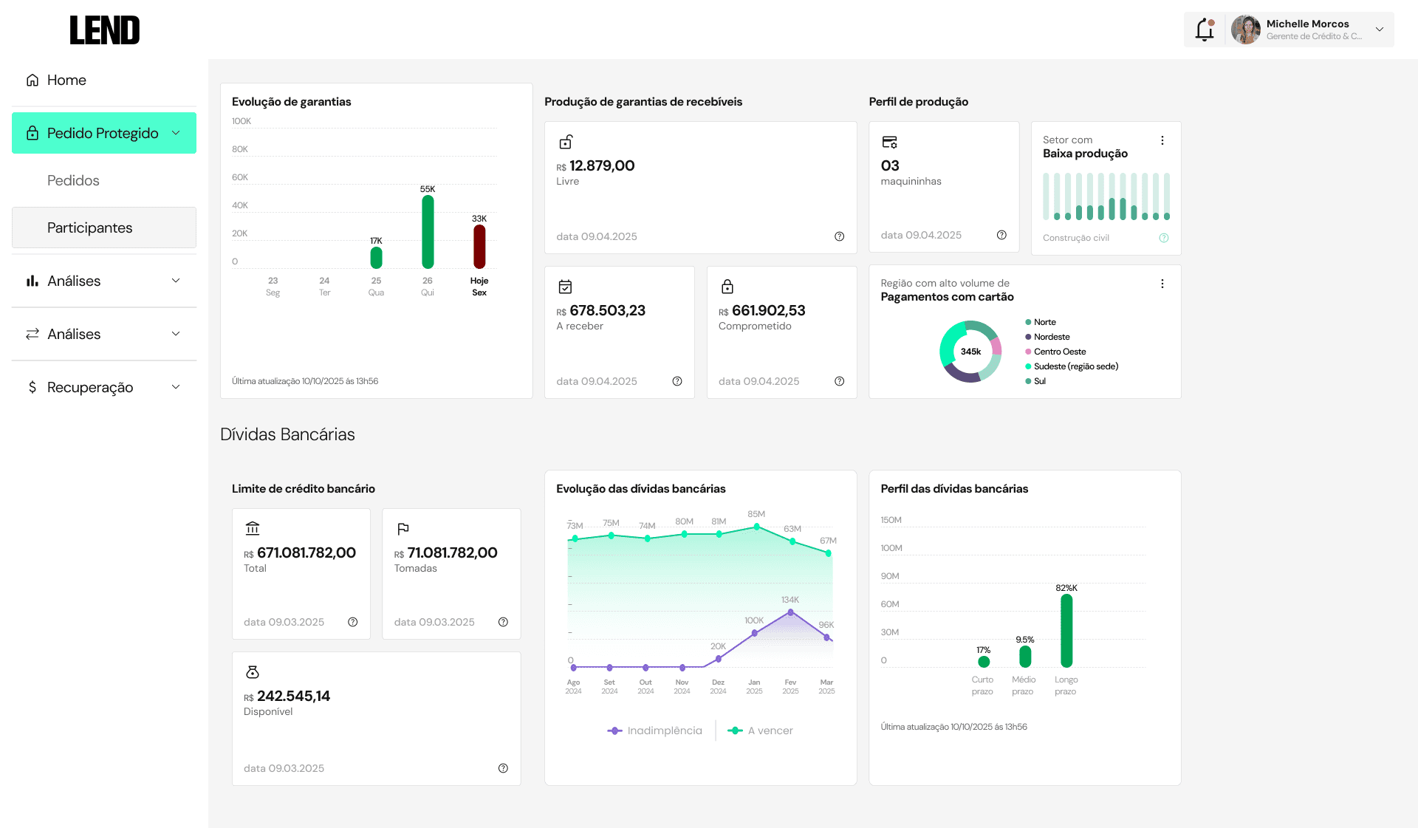Expand the user account dropdown chevron
The width and height of the screenshot is (1418, 828).
1379,30
